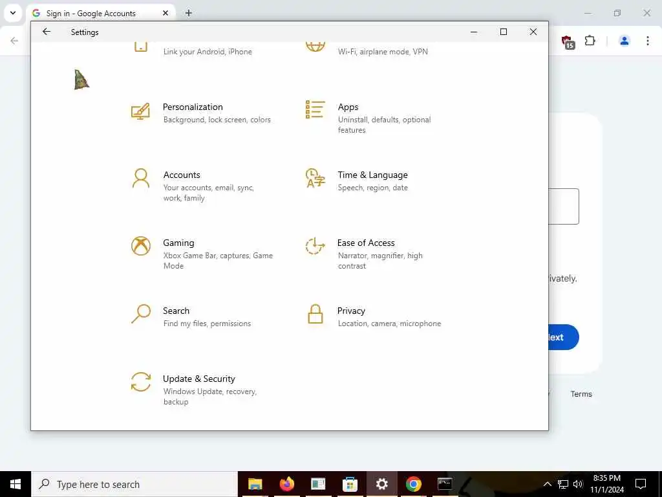Viewport: 662px width, 497px height.
Task: Open the terminal taskbar icon
Action: pos(445,484)
